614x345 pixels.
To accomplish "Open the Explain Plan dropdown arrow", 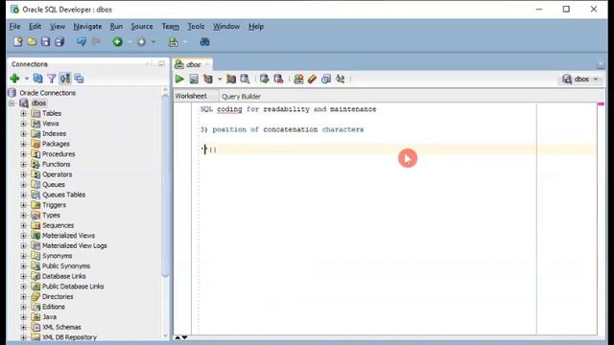I will 220,79.
